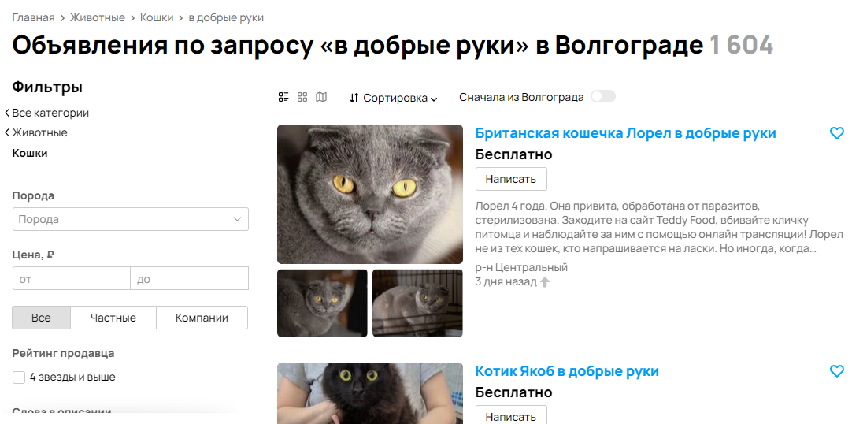Open Британская кошечка Лорел listing title

(x=625, y=133)
